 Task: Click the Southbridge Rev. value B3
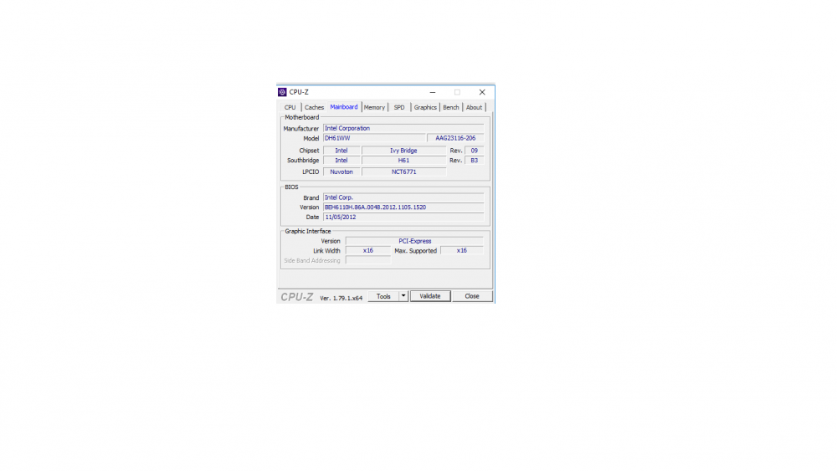click(474, 161)
